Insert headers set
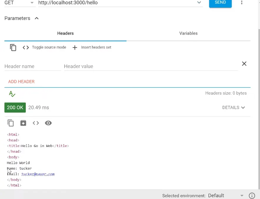 92,47
